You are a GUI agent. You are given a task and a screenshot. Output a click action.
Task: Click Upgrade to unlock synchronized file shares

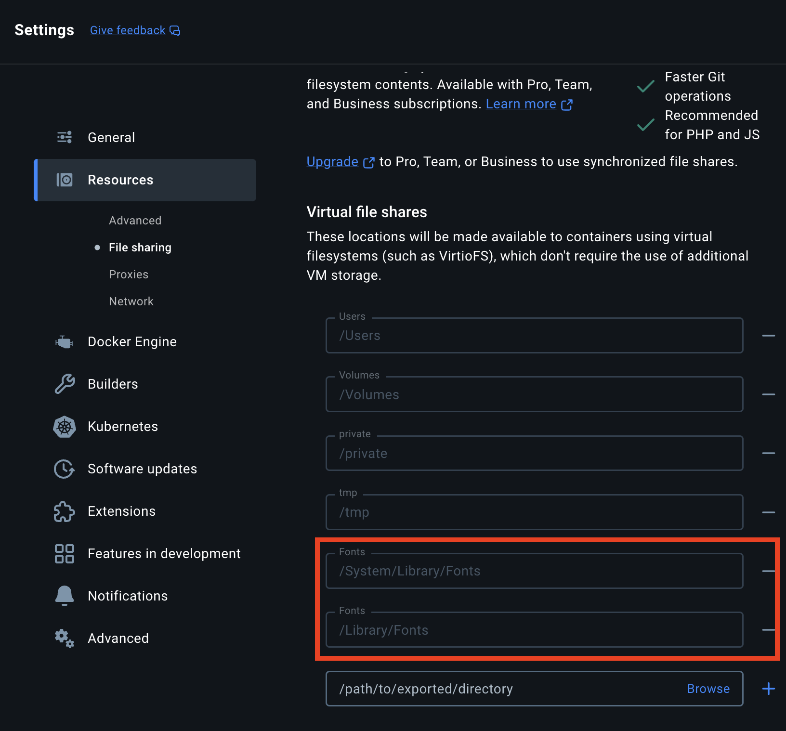pyautogui.click(x=332, y=161)
